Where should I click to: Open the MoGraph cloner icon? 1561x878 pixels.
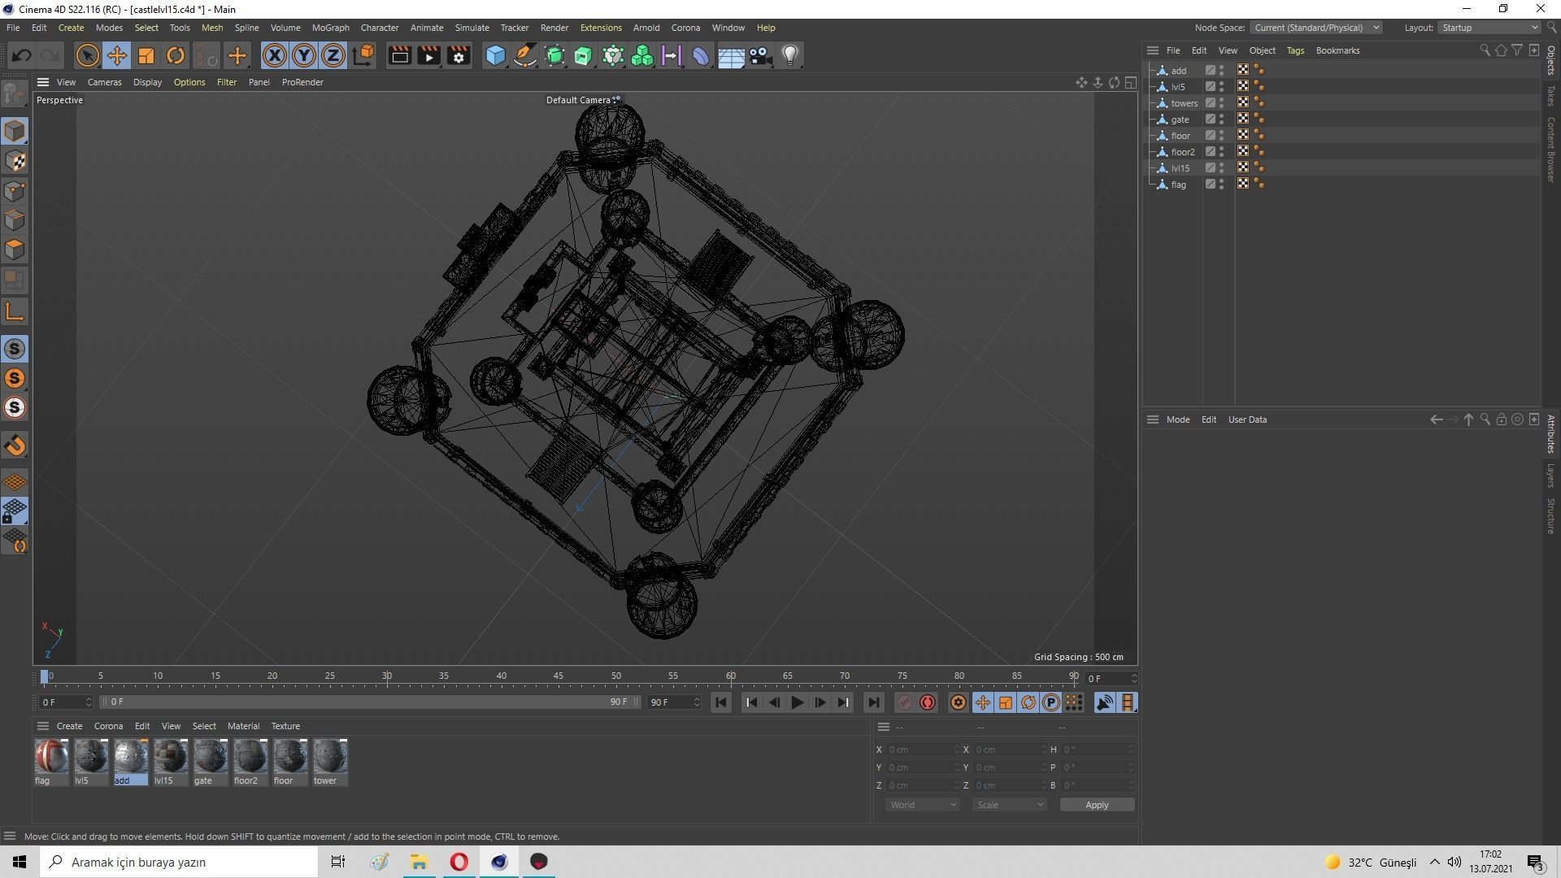pyautogui.click(x=613, y=55)
